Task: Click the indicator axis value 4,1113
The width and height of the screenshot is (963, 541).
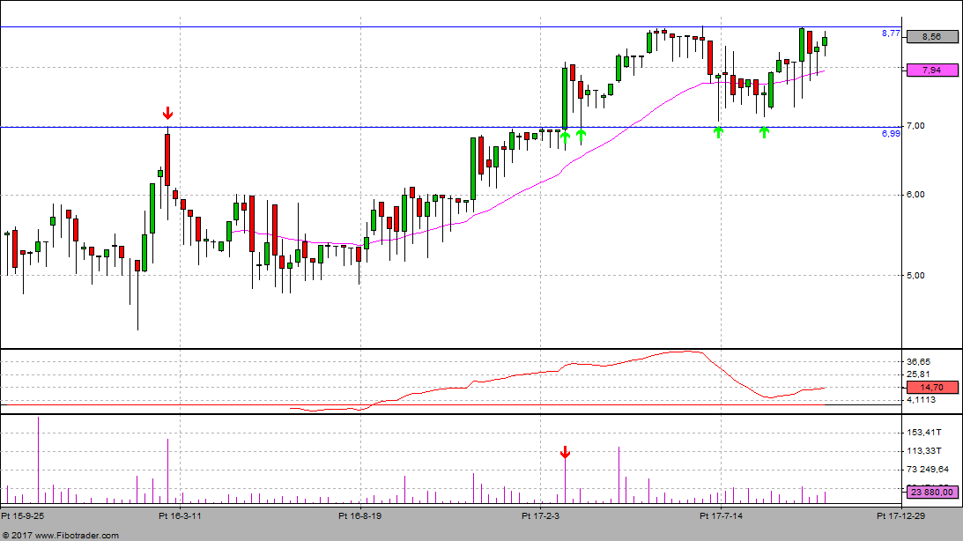Action: [x=921, y=400]
